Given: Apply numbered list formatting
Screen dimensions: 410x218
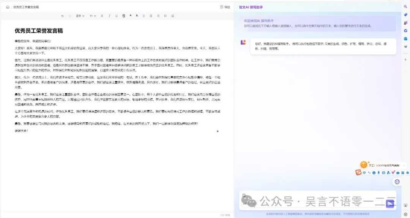Looking at the screenshot, I should click(173, 16).
